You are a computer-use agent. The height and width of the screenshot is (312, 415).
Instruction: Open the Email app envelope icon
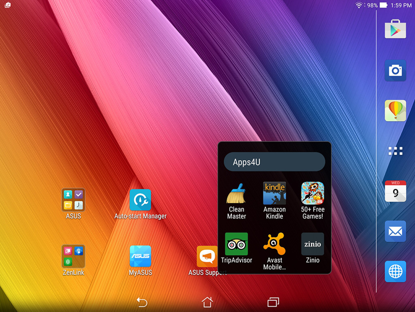[x=395, y=231]
